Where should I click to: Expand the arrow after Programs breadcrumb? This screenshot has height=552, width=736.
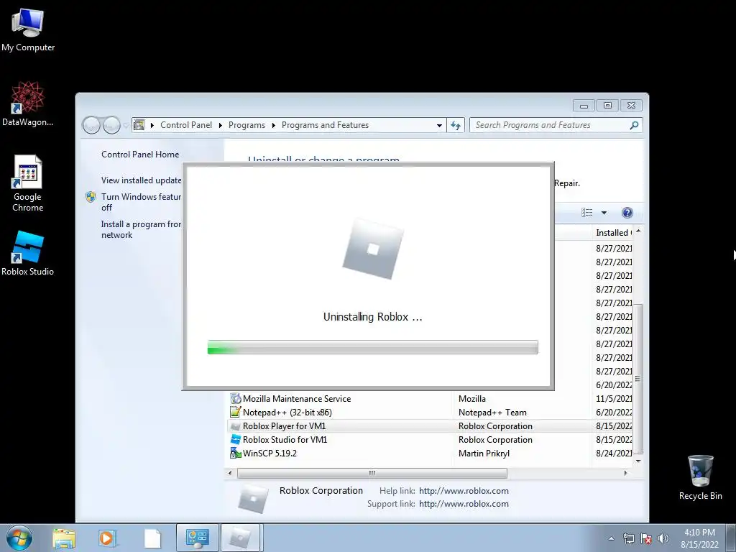[273, 125]
